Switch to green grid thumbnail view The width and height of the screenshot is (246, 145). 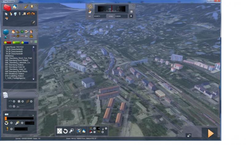[36, 42]
